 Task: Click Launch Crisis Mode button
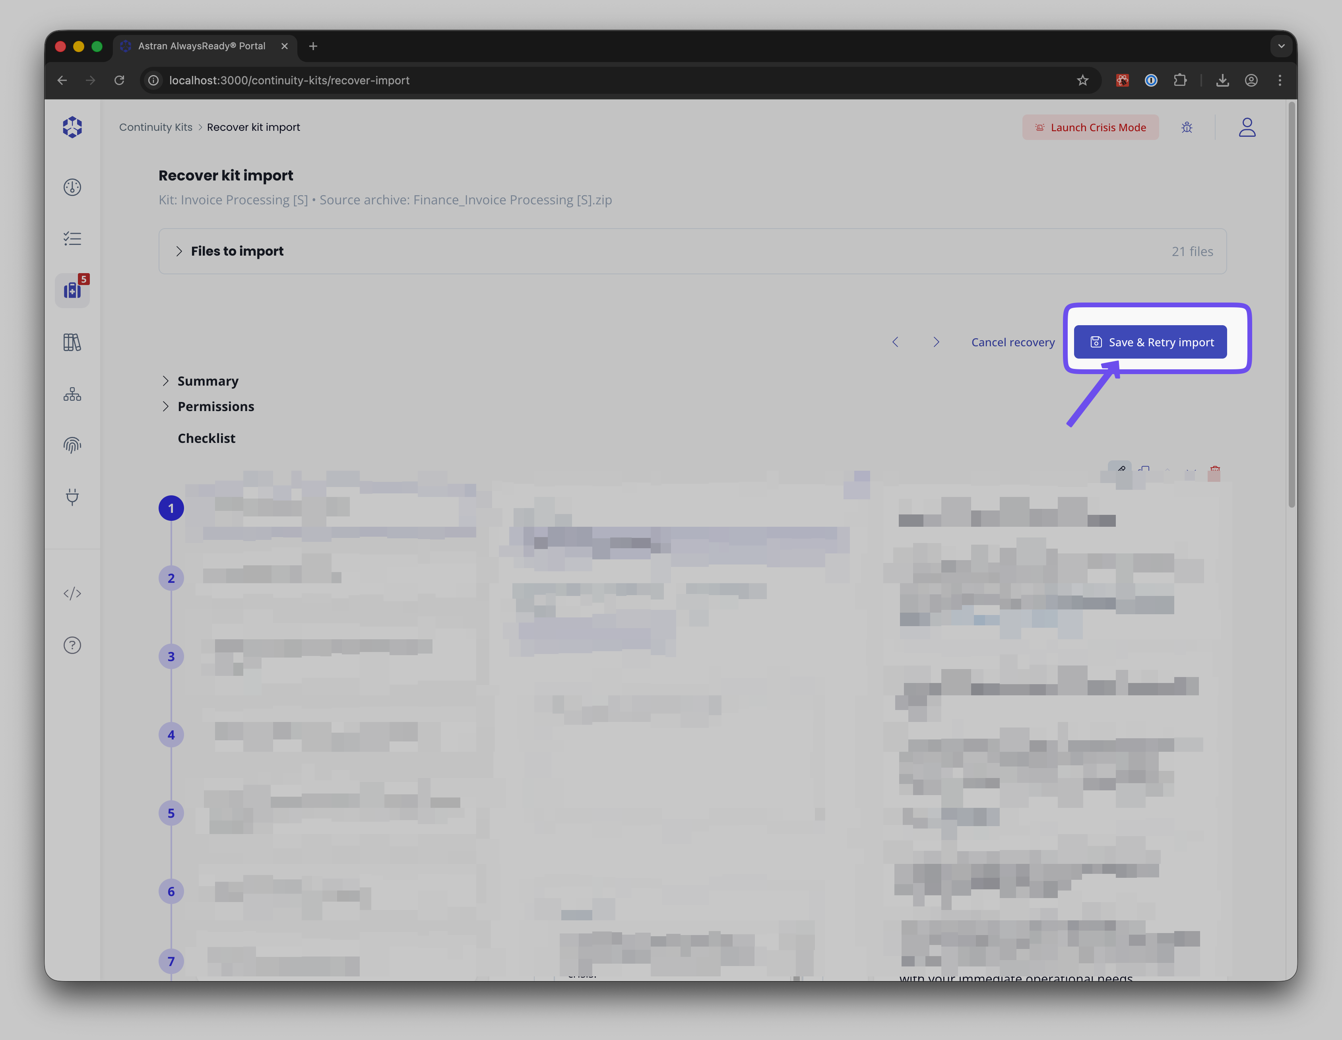click(1090, 127)
